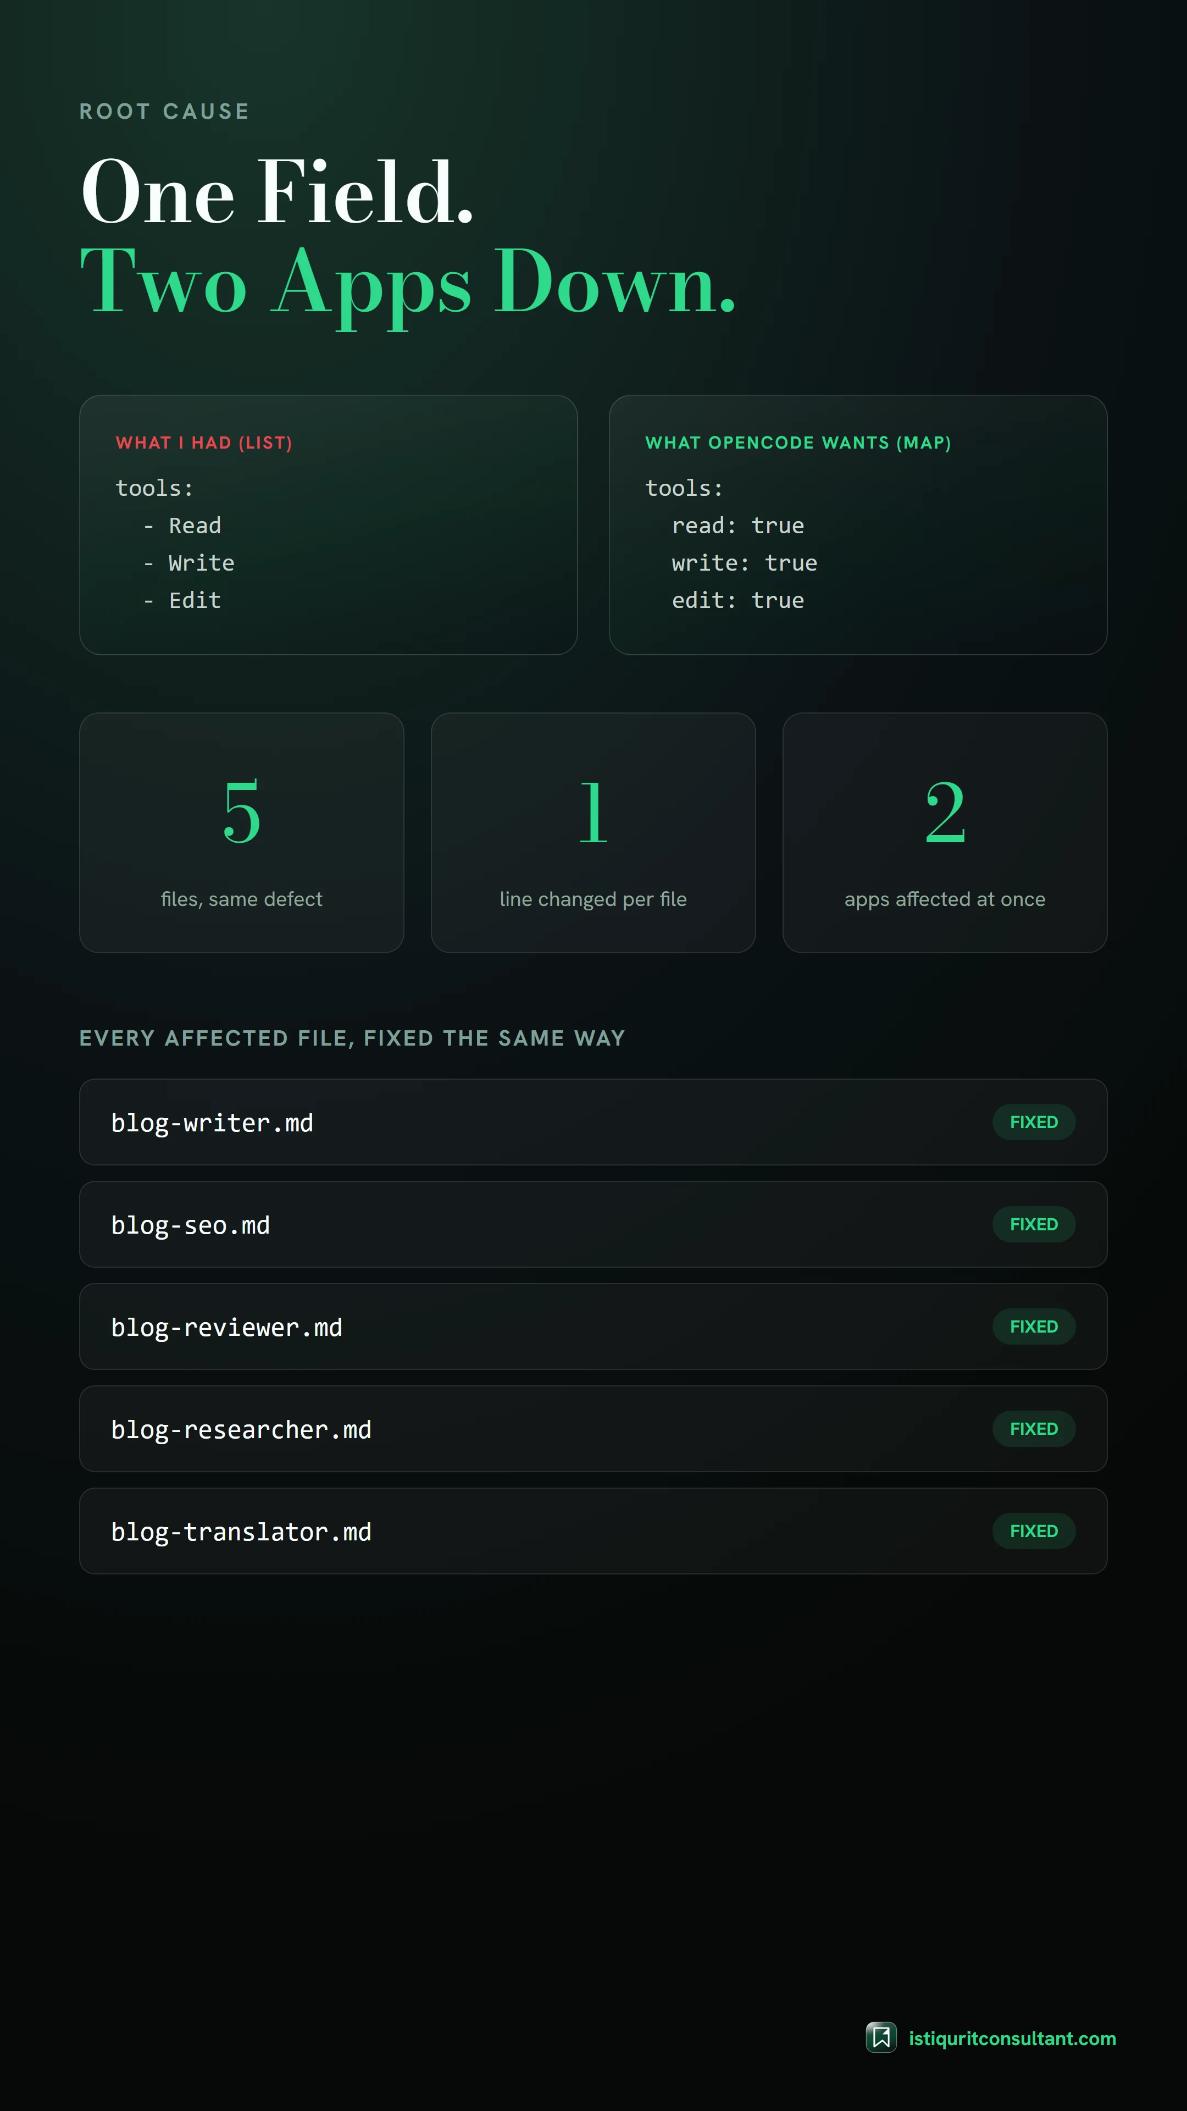
Task: Click the FIXED badge for blog-translator.md
Action: pos(1034,1531)
